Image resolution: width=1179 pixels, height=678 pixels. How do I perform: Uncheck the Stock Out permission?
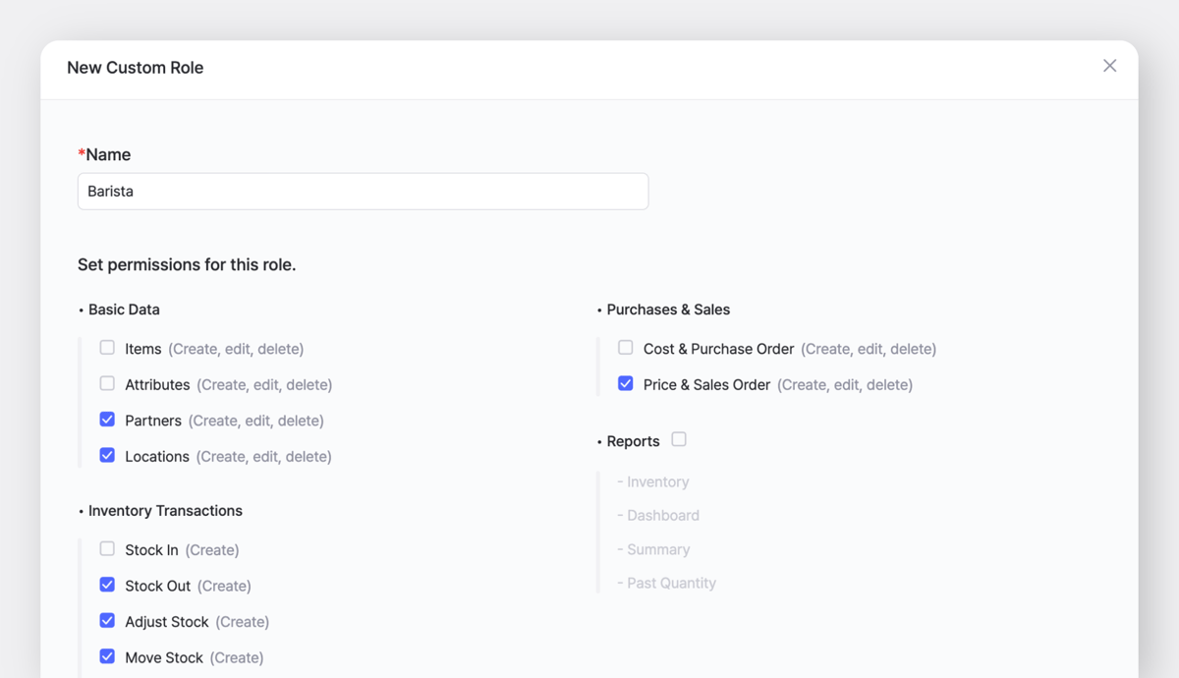(106, 584)
